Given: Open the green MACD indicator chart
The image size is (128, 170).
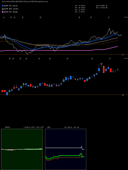Looking at the screenshot, I should pyautogui.click(x=22, y=149).
